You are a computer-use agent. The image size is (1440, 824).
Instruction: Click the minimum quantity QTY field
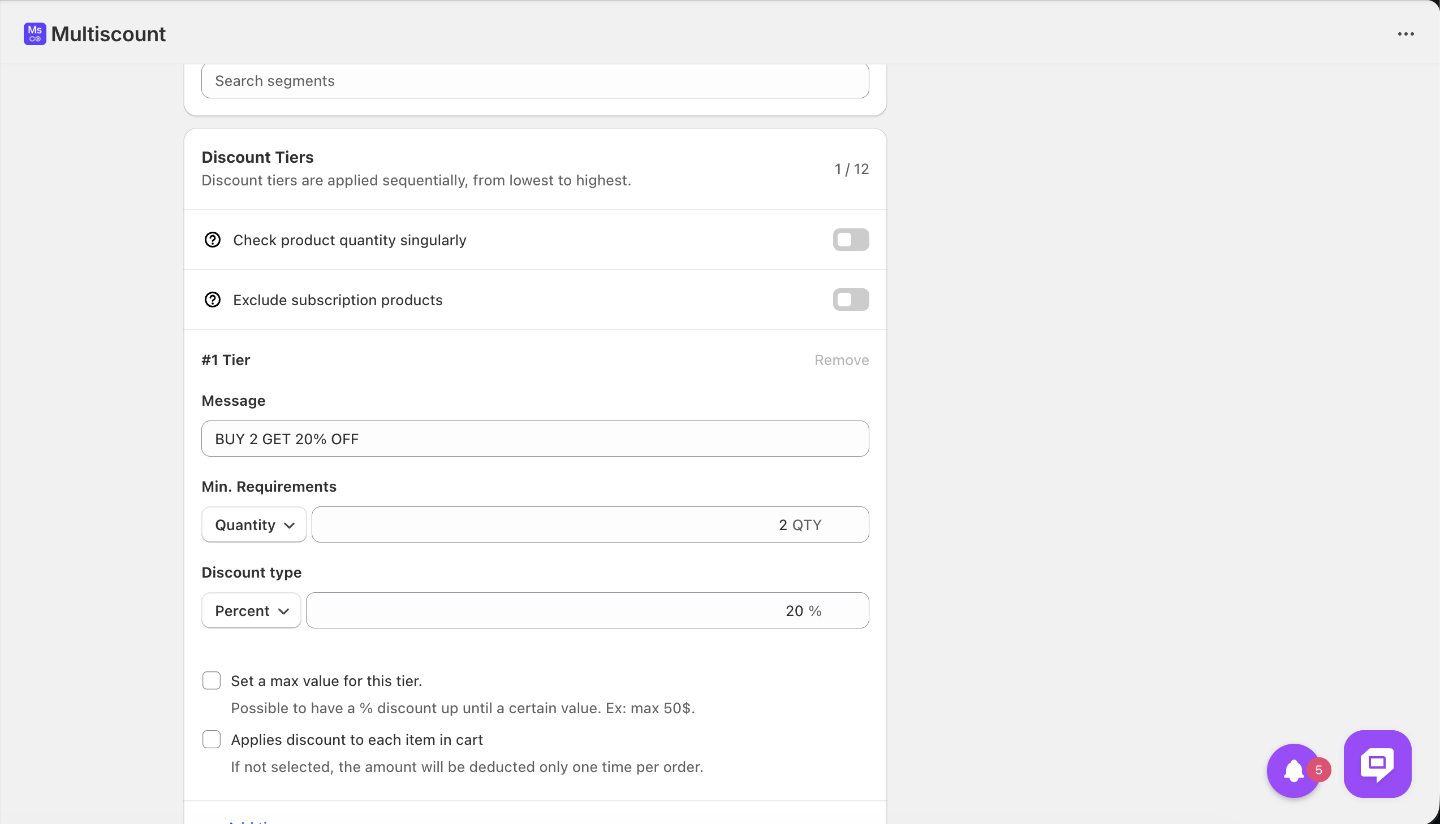pos(589,525)
